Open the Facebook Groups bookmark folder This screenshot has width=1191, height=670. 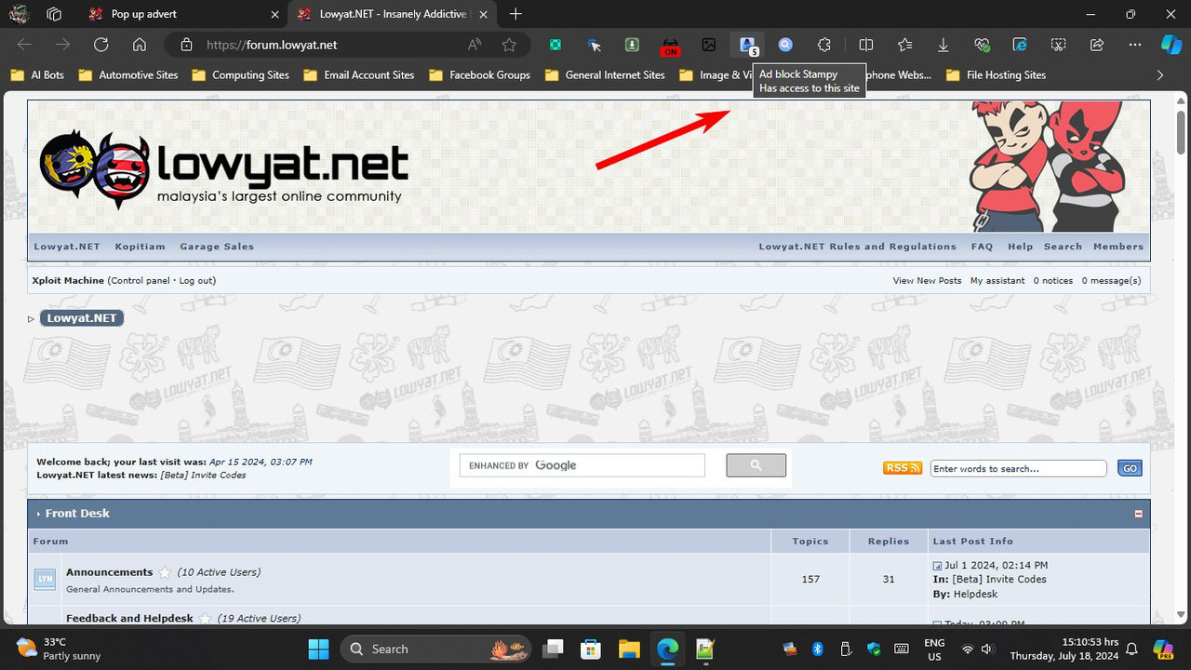pos(479,74)
